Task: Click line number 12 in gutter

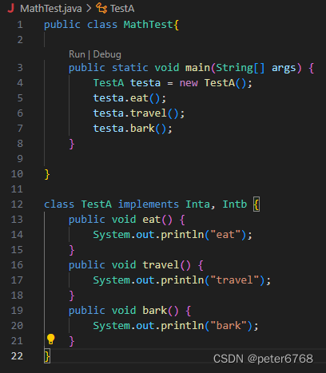Action: tap(17, 204)
